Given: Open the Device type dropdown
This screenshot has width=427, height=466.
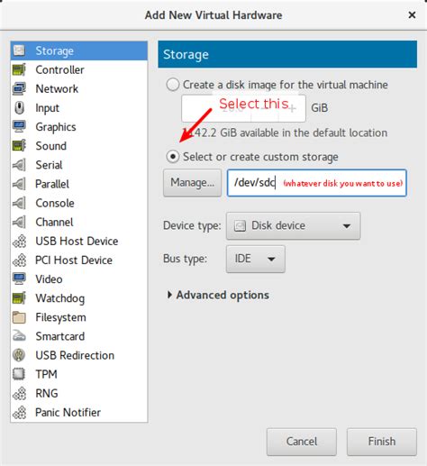Looking at the screenshot, I should [293, 225].
